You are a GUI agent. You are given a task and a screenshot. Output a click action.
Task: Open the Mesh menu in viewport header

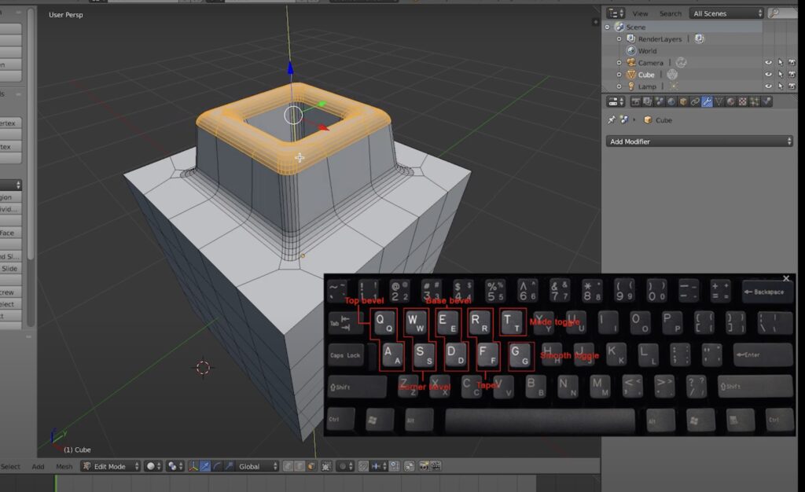64,466
